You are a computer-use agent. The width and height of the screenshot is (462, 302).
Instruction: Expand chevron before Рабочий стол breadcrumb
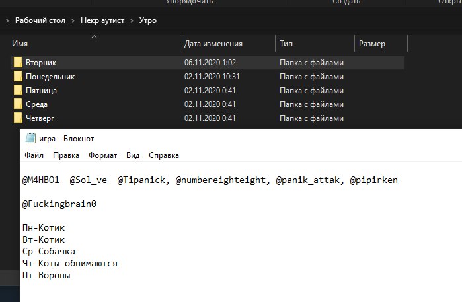(x=7, y=20)
